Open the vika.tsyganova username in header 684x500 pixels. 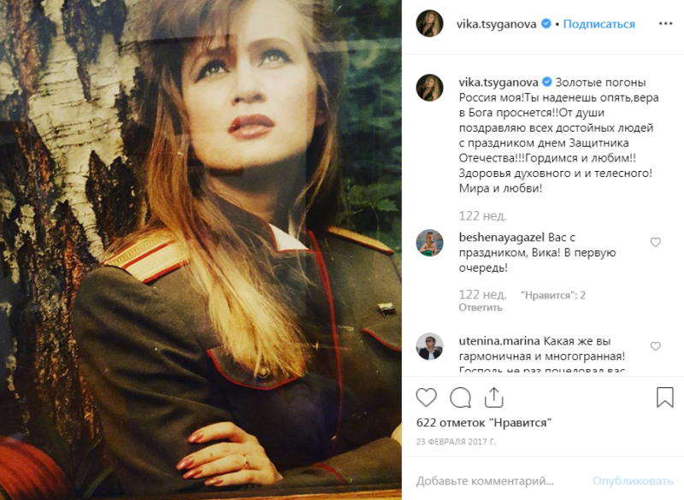pyautogui.click(x=497, y=24)
